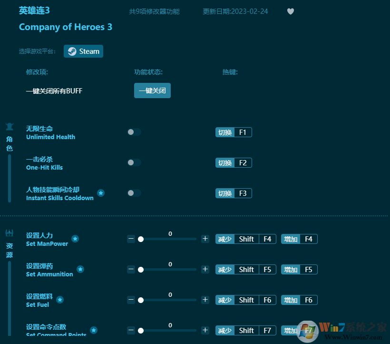
Task: Click 增加 F5 hotkey for Ammunition
Action: click(299, 270)
